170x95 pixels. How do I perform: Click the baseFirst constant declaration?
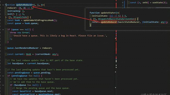click(x=25, y=91)
